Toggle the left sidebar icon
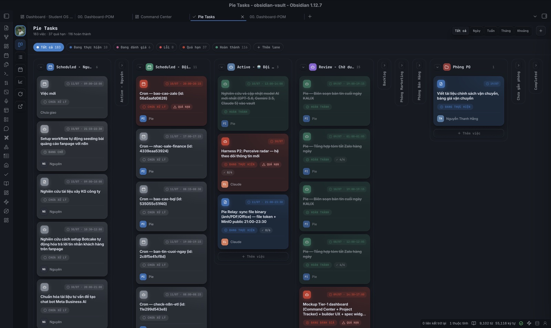 tap(6, 16)
